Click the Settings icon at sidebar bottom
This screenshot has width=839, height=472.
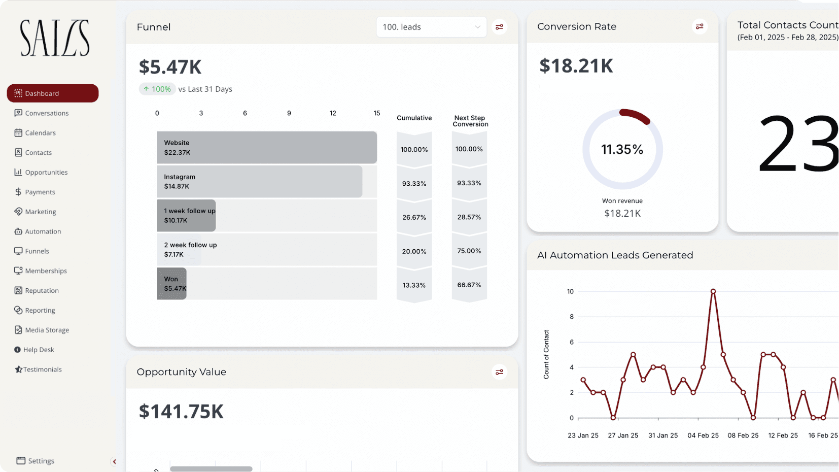click(21, 461)
